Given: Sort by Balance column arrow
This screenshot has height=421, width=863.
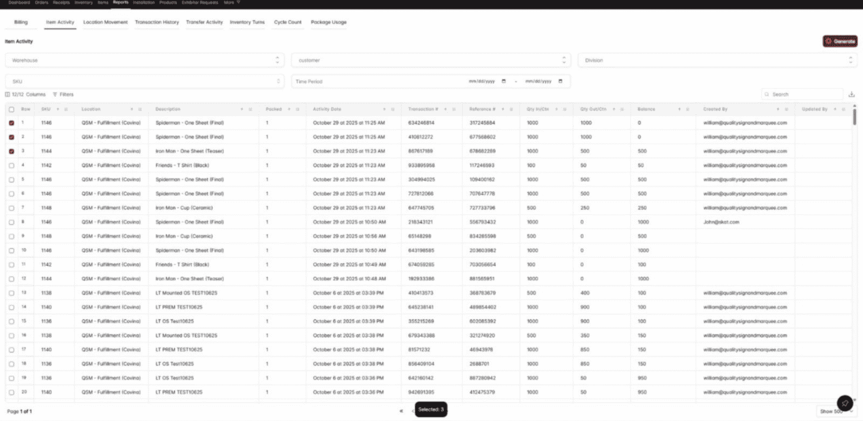Looking at the screenshot, I should [x=679, y=109].
